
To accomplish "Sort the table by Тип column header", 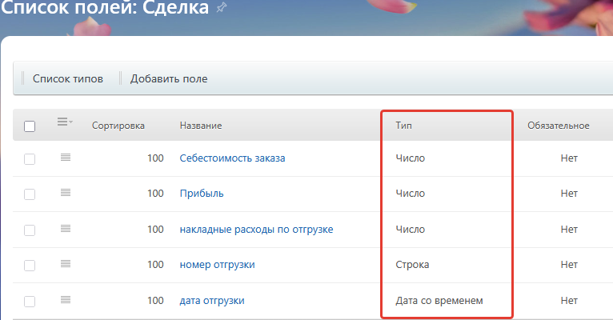I will click(x=404, y=126).
